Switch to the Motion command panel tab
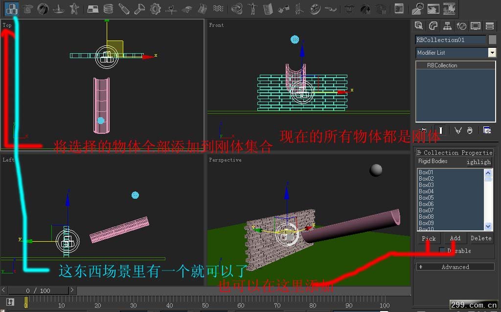This screenshot has width=501, height=312. (x=461, y=26)
